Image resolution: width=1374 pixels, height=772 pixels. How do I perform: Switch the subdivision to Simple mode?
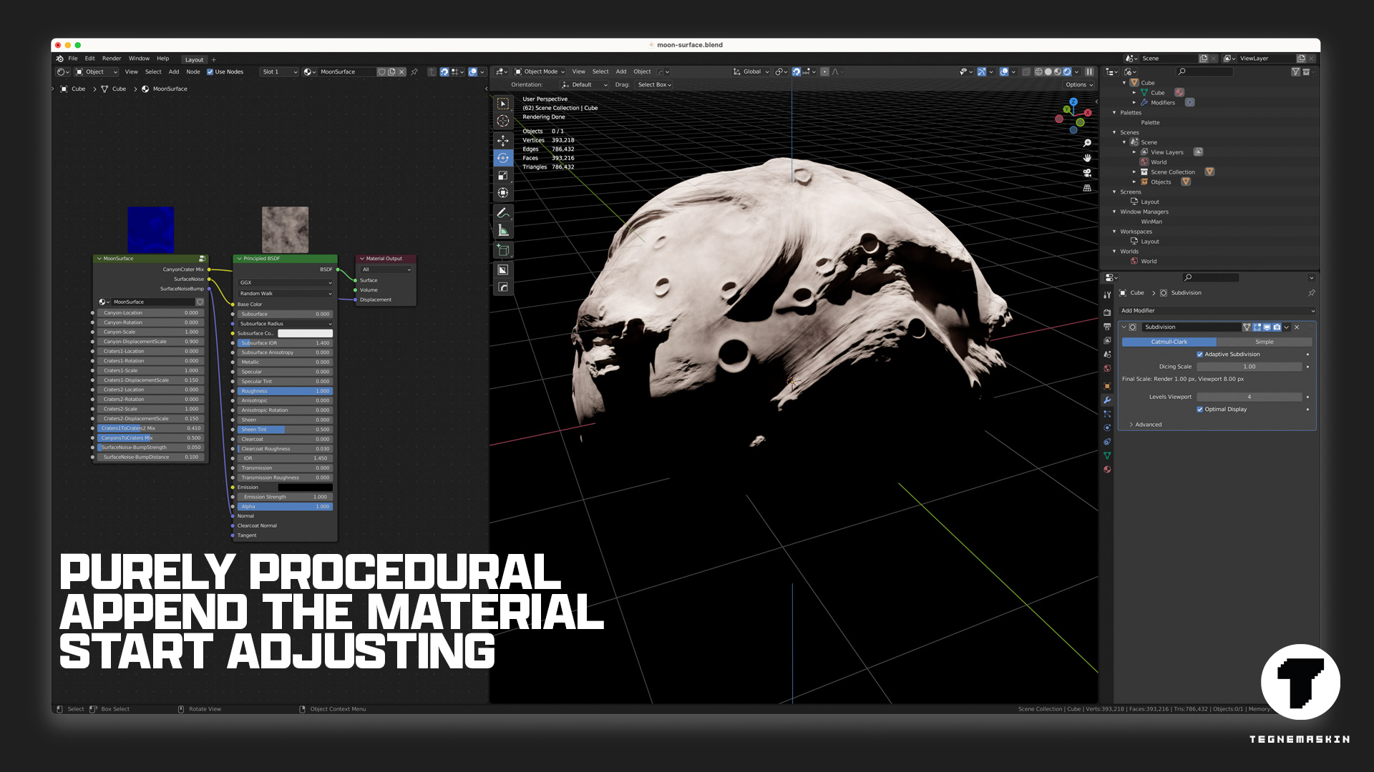click(x=1264, y=342)
